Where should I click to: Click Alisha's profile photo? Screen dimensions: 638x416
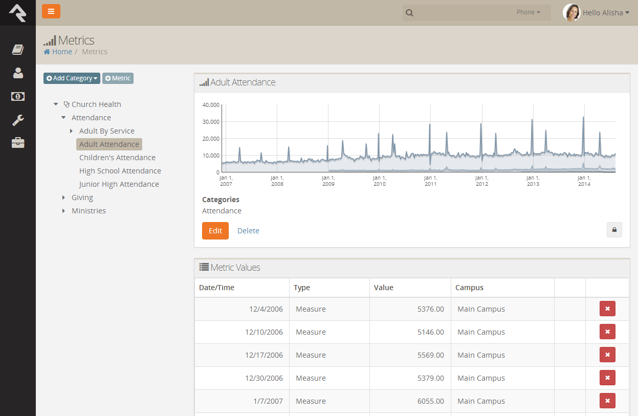click(571, 13)
